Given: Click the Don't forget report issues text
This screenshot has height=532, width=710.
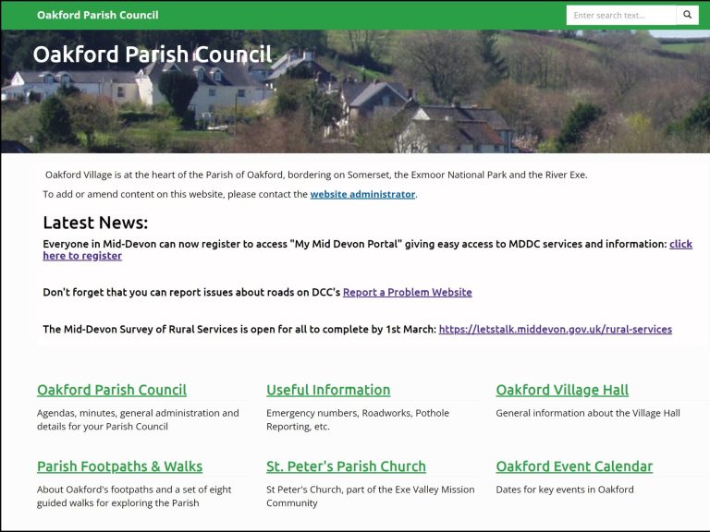Looking at the screenshot, I should point(191,292).
